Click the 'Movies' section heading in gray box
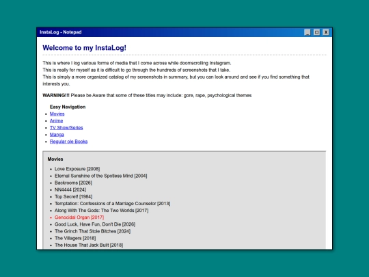This screenshot has width=369, height=277. click(x=55, y=159)
